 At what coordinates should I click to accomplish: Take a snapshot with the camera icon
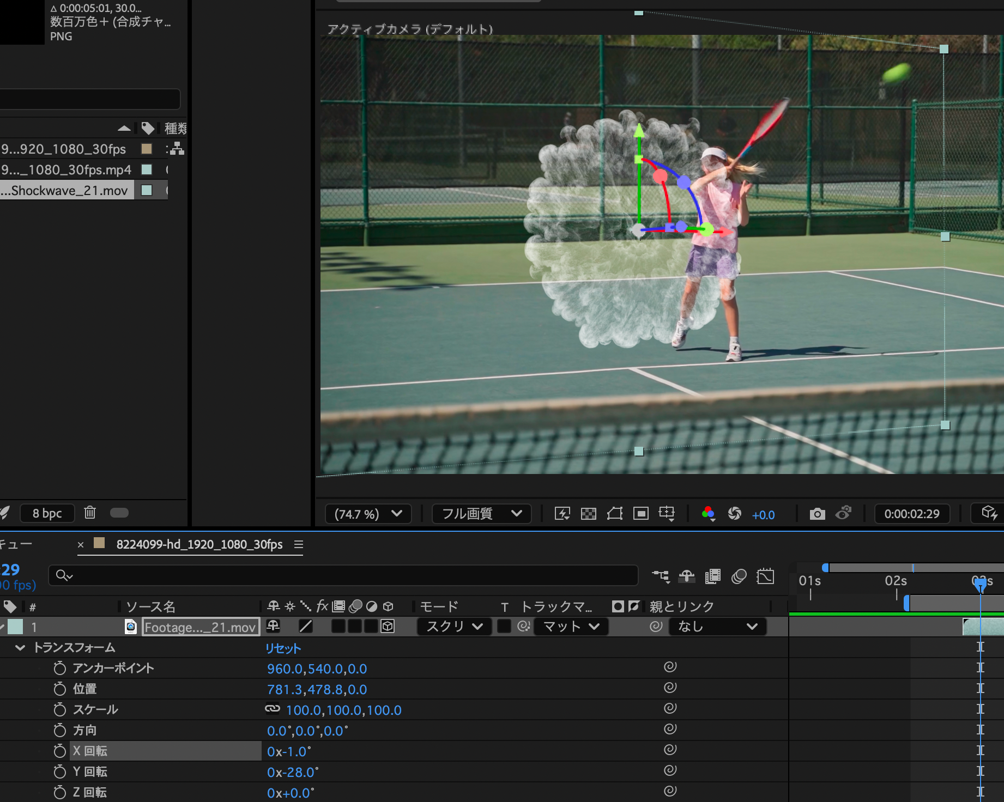click(817, 514)
